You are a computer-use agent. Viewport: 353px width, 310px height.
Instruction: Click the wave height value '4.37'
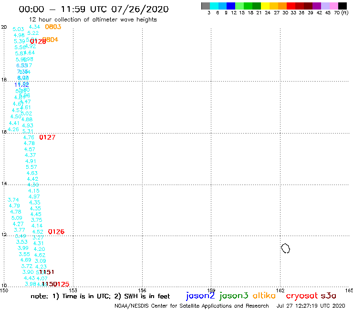tap(31, 155)
